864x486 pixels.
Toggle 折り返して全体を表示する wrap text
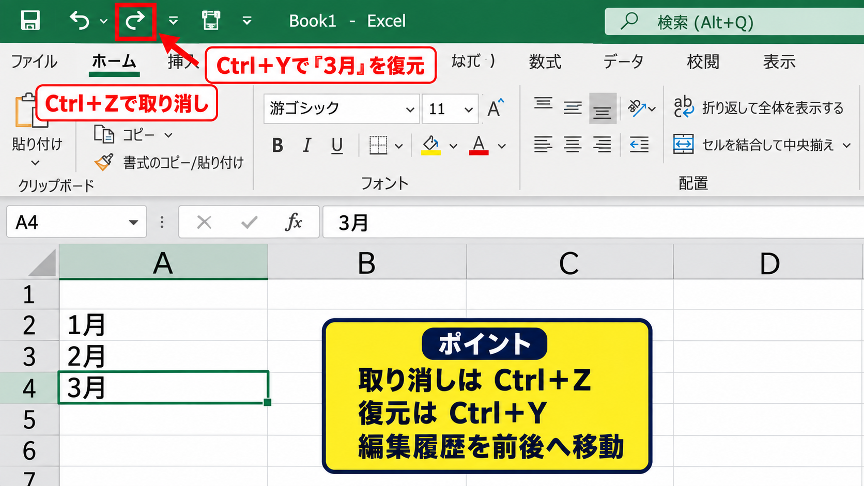759,107
